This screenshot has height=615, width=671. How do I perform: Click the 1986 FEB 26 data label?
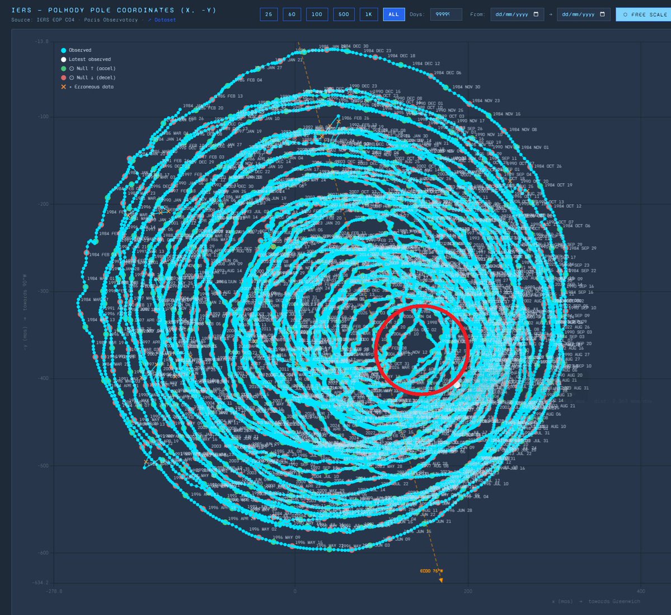[x=355, y=118]
